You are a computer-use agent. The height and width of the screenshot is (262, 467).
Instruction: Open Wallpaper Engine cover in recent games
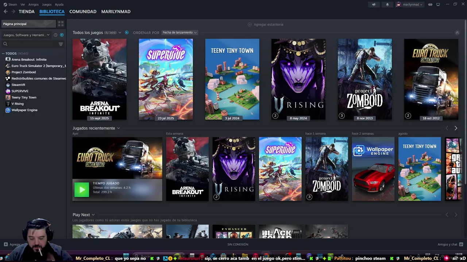pyautogui.click(x=373, y=169)
